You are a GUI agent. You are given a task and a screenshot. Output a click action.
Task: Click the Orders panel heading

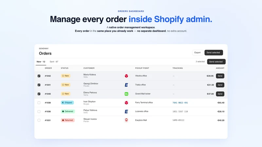click(45, 53)
